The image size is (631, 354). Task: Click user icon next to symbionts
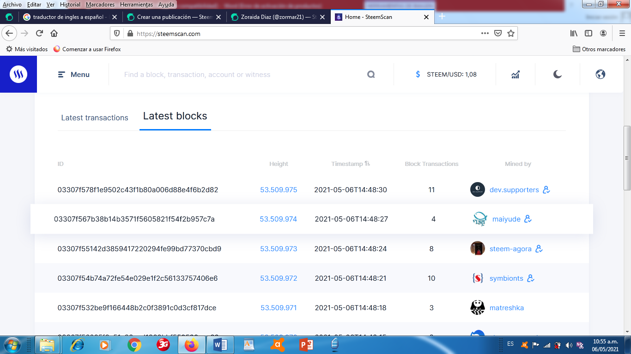(x=531, y=278)
